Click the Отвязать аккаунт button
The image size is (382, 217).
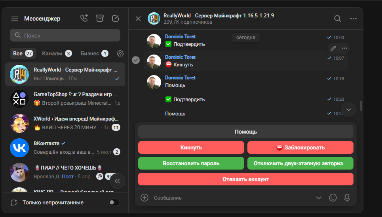(245, 179)
